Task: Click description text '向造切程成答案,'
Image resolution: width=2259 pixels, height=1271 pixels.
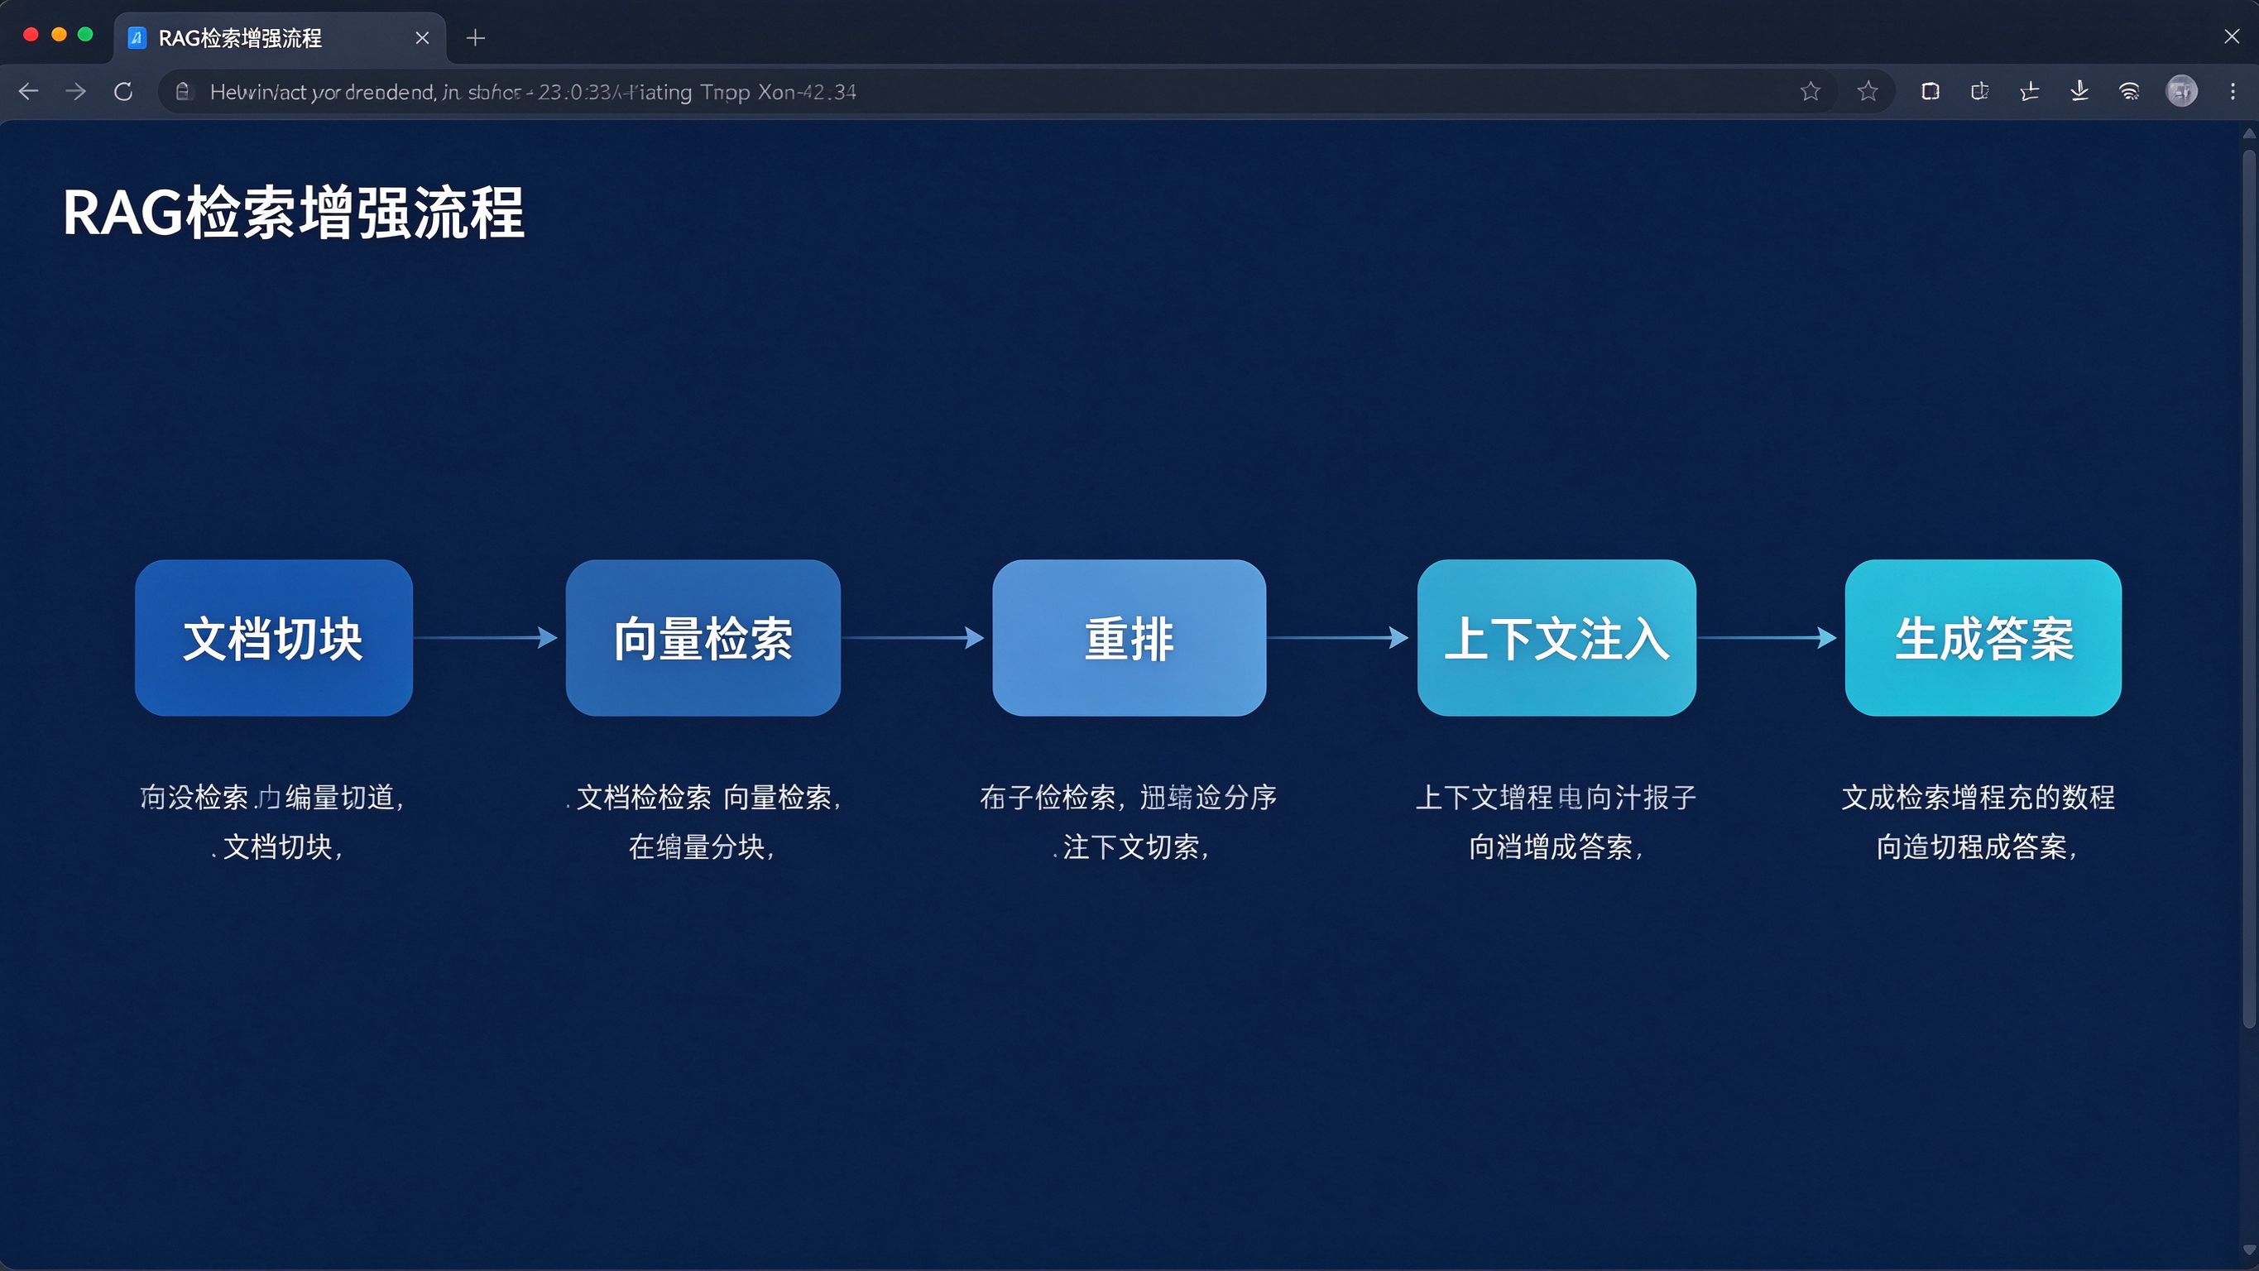Action: 1977,847
